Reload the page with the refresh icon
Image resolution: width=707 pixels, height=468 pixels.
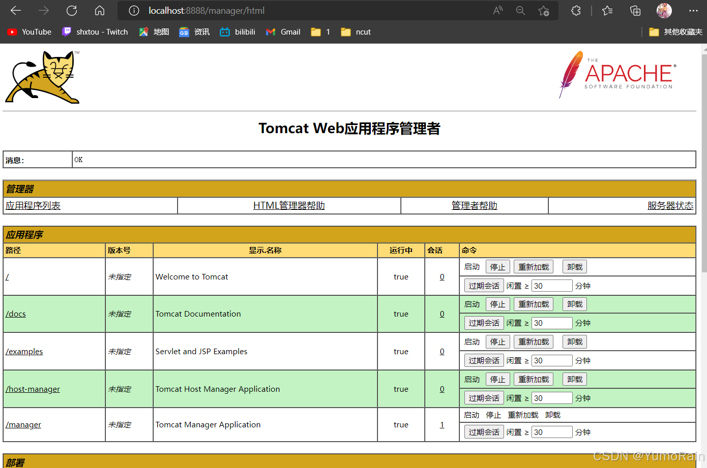(x=72, y=10)
